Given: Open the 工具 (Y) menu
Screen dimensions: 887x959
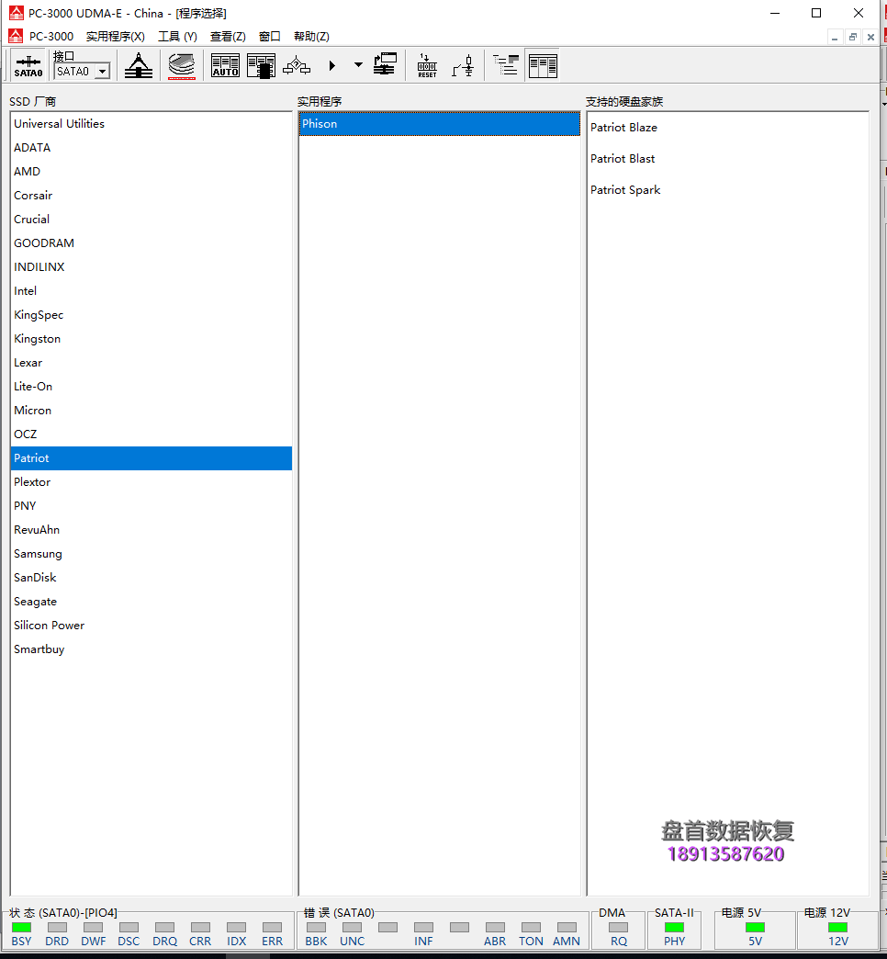Looking at the screenshot, I should pyautogui.click(x=177, y=37).
